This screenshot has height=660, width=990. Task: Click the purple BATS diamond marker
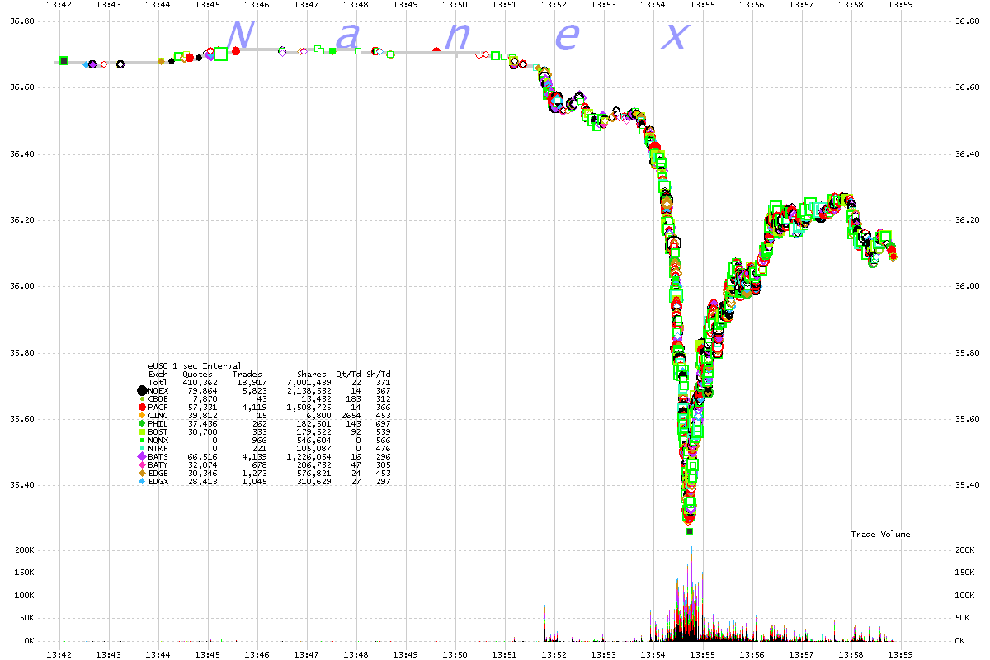click(x=142, y=456)
